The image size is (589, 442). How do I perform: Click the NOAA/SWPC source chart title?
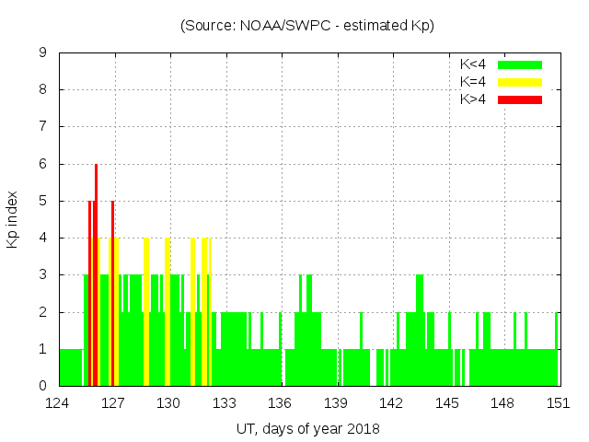pyautogui.click(x=307, y=26)
